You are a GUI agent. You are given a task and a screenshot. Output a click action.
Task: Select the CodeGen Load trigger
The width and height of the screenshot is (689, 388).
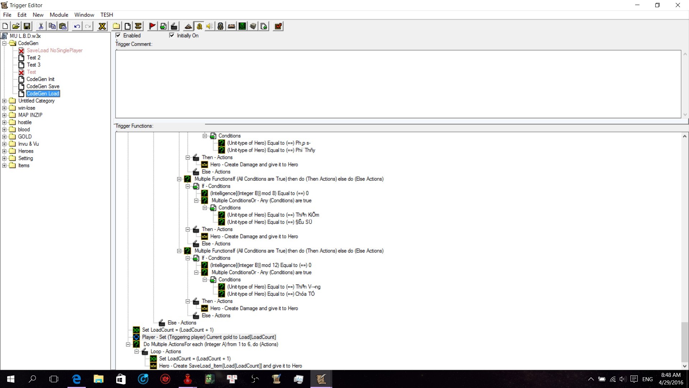(x=43, y=93)
